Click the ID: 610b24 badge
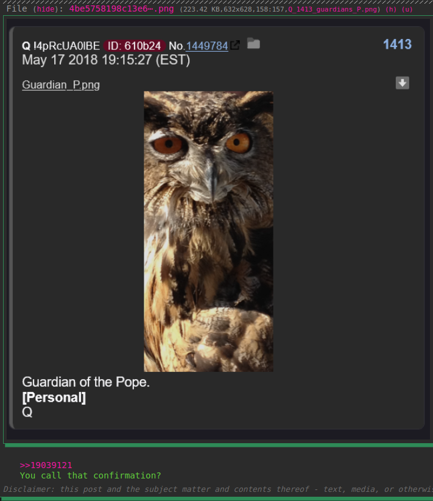This screenshot has height=501, width=433. coord(134,46)
